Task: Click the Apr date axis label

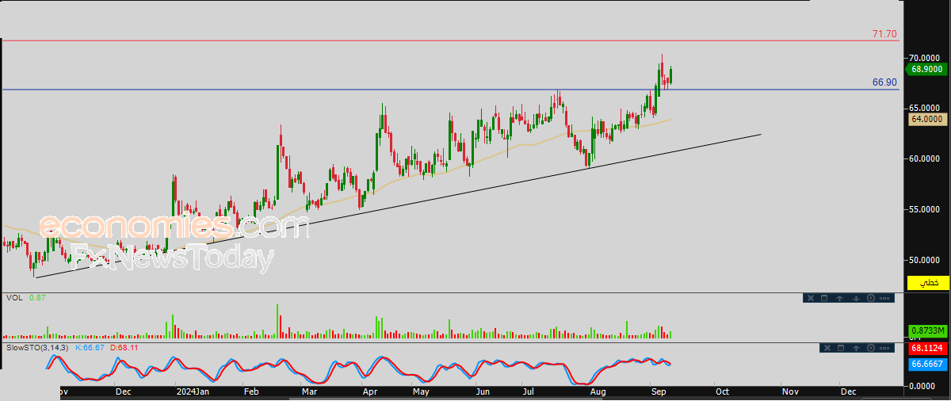Action: pyautogui.click(x=369, y=391)
